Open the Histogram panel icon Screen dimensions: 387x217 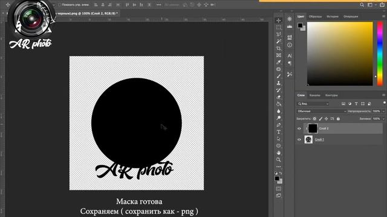click(x=290, y=27)
